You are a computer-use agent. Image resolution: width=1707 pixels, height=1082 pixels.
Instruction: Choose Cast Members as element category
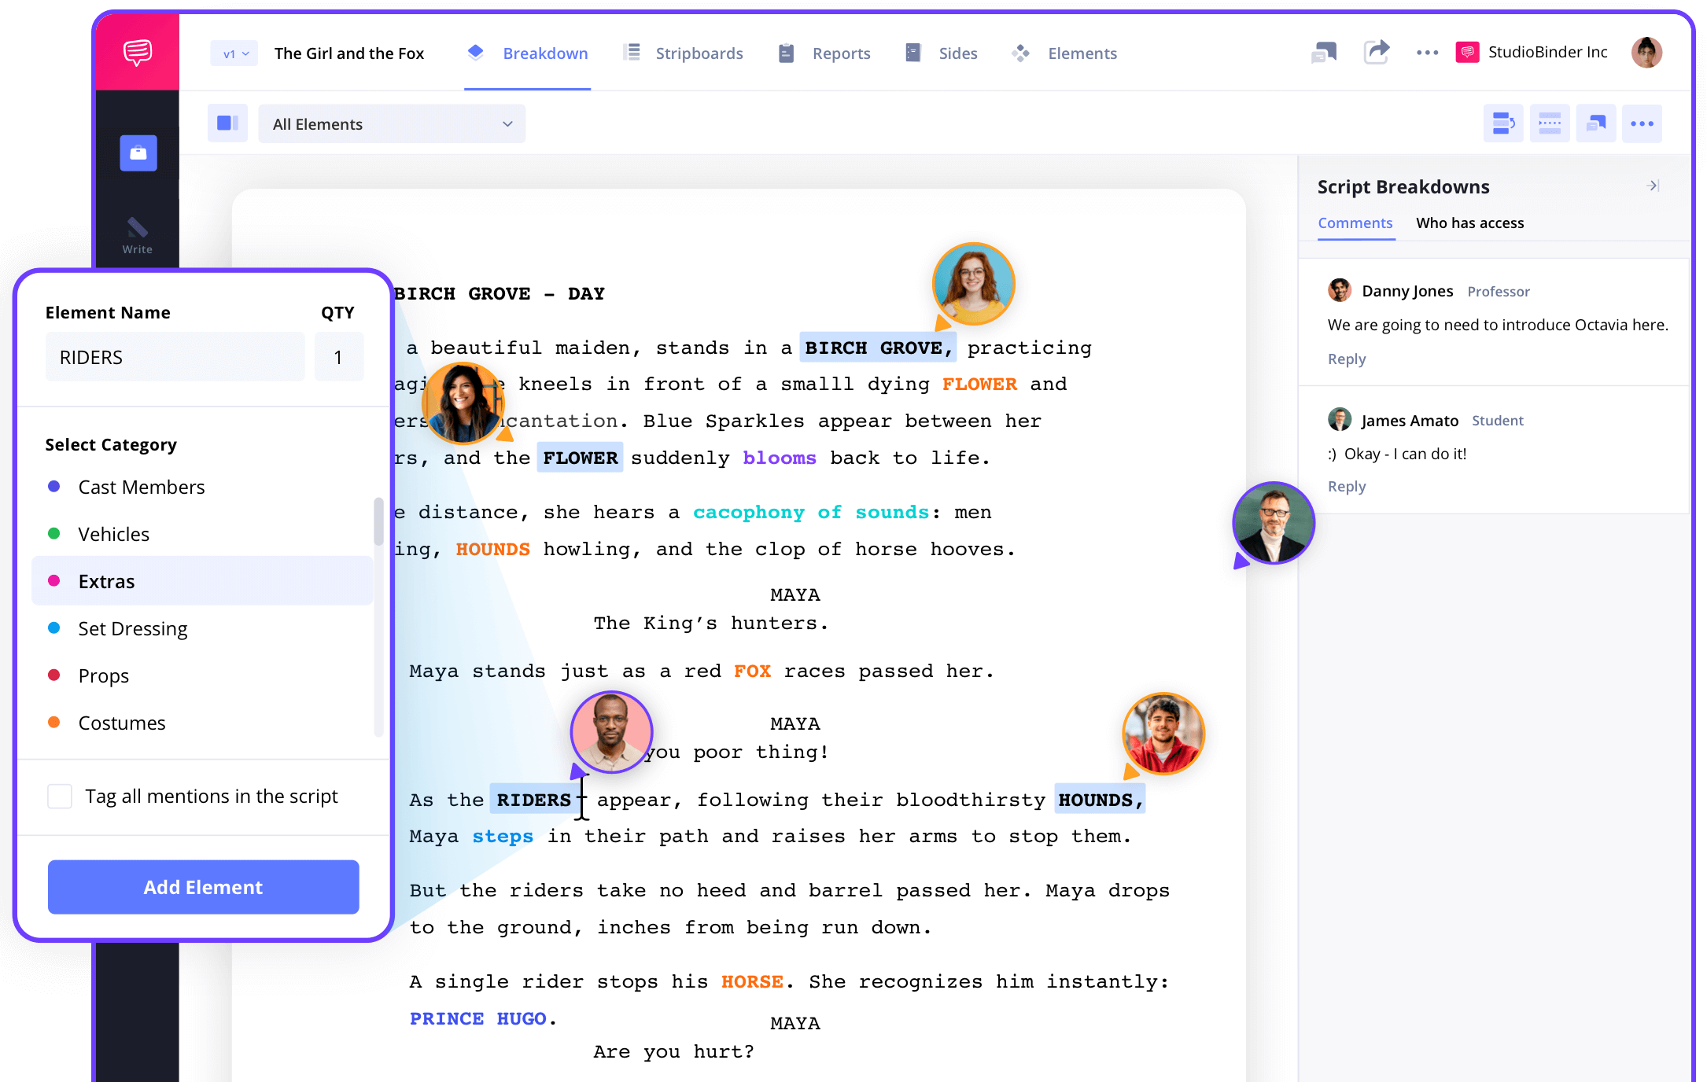click(x=142, y=487)
